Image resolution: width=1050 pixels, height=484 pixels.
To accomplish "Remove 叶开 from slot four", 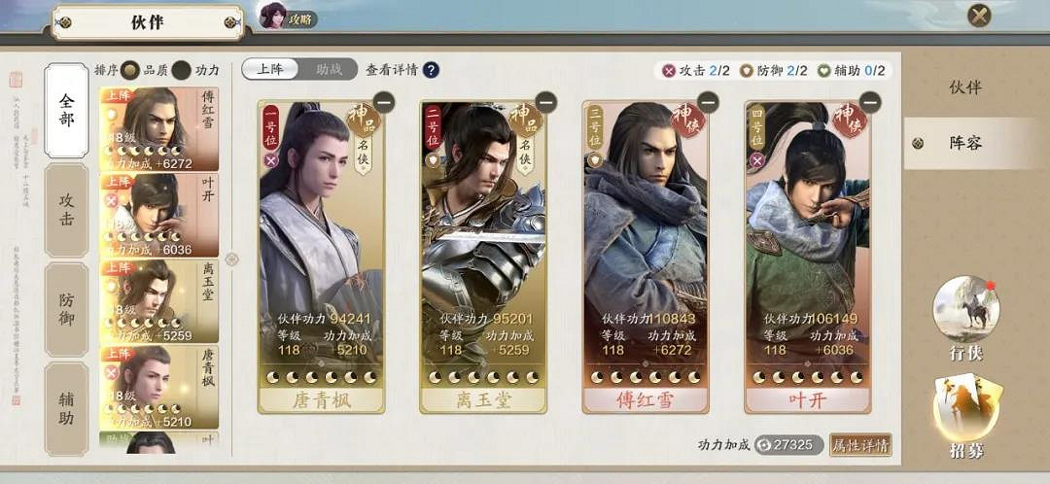I will point(870,102).
